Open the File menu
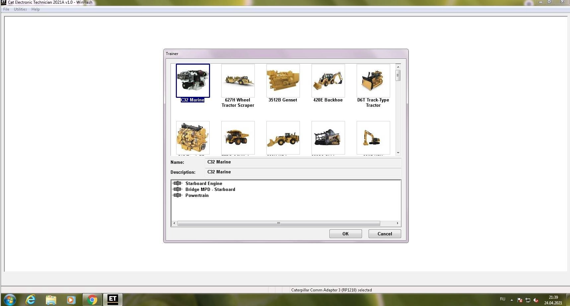 pos(6,9)
